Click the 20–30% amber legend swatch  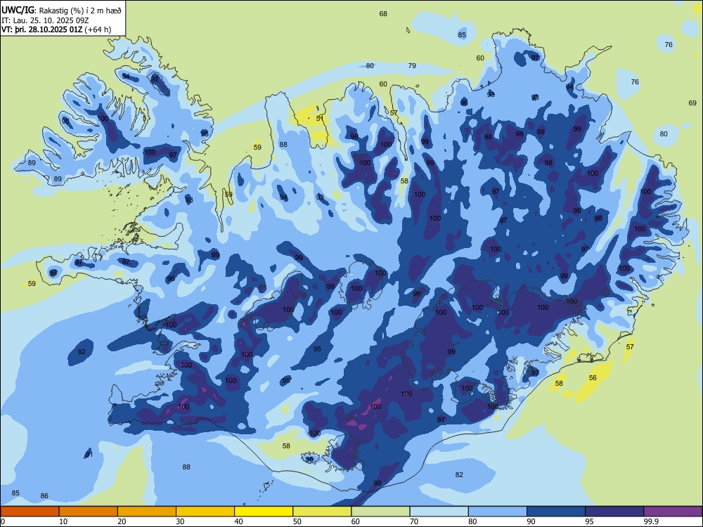pyautogui.click(x=147, y=512)
